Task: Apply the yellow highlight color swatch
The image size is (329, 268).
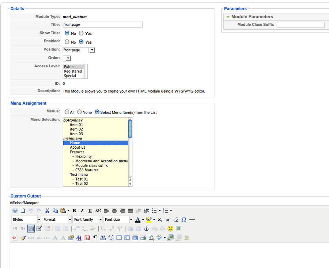Action: [x=148, y=220]
